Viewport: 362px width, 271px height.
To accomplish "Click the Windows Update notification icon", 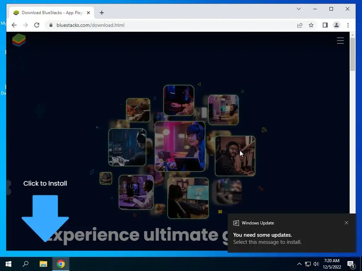I will click(236, 223).
